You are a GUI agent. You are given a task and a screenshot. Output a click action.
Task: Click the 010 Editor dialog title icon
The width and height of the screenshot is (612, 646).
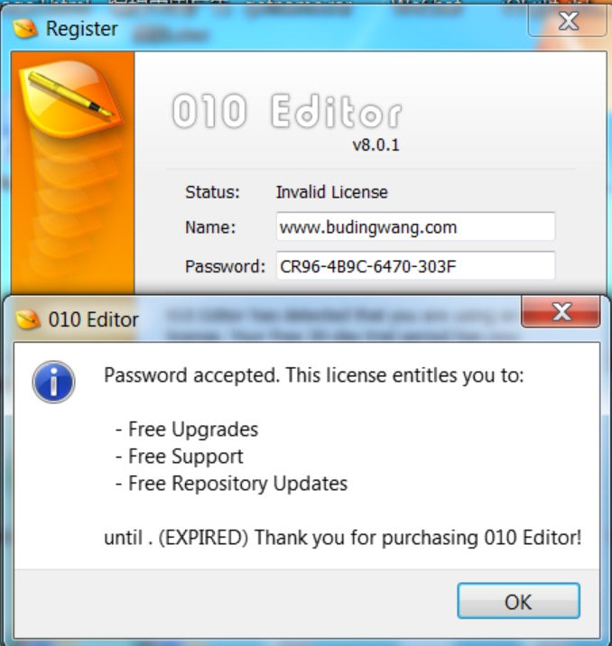28,319
